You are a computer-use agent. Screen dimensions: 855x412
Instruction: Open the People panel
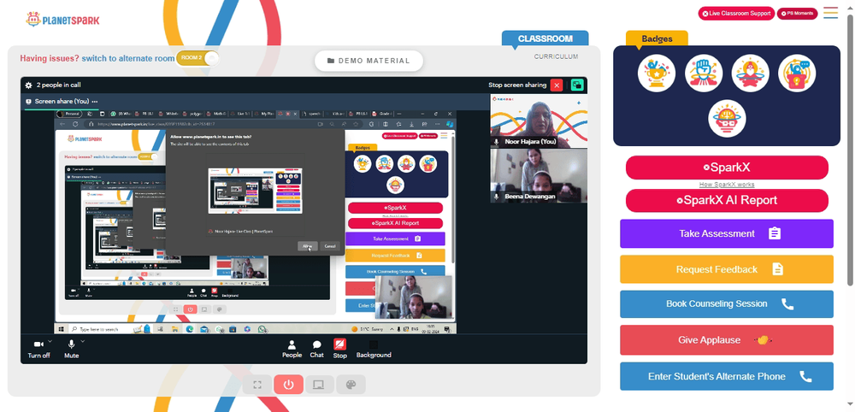(292, 349)
